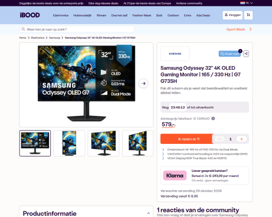Image resolution: width=272 pixels, height=217 pixels.
Task: Click 'Verwachte verzending 29 oktober' text
Action: [191, 191]
